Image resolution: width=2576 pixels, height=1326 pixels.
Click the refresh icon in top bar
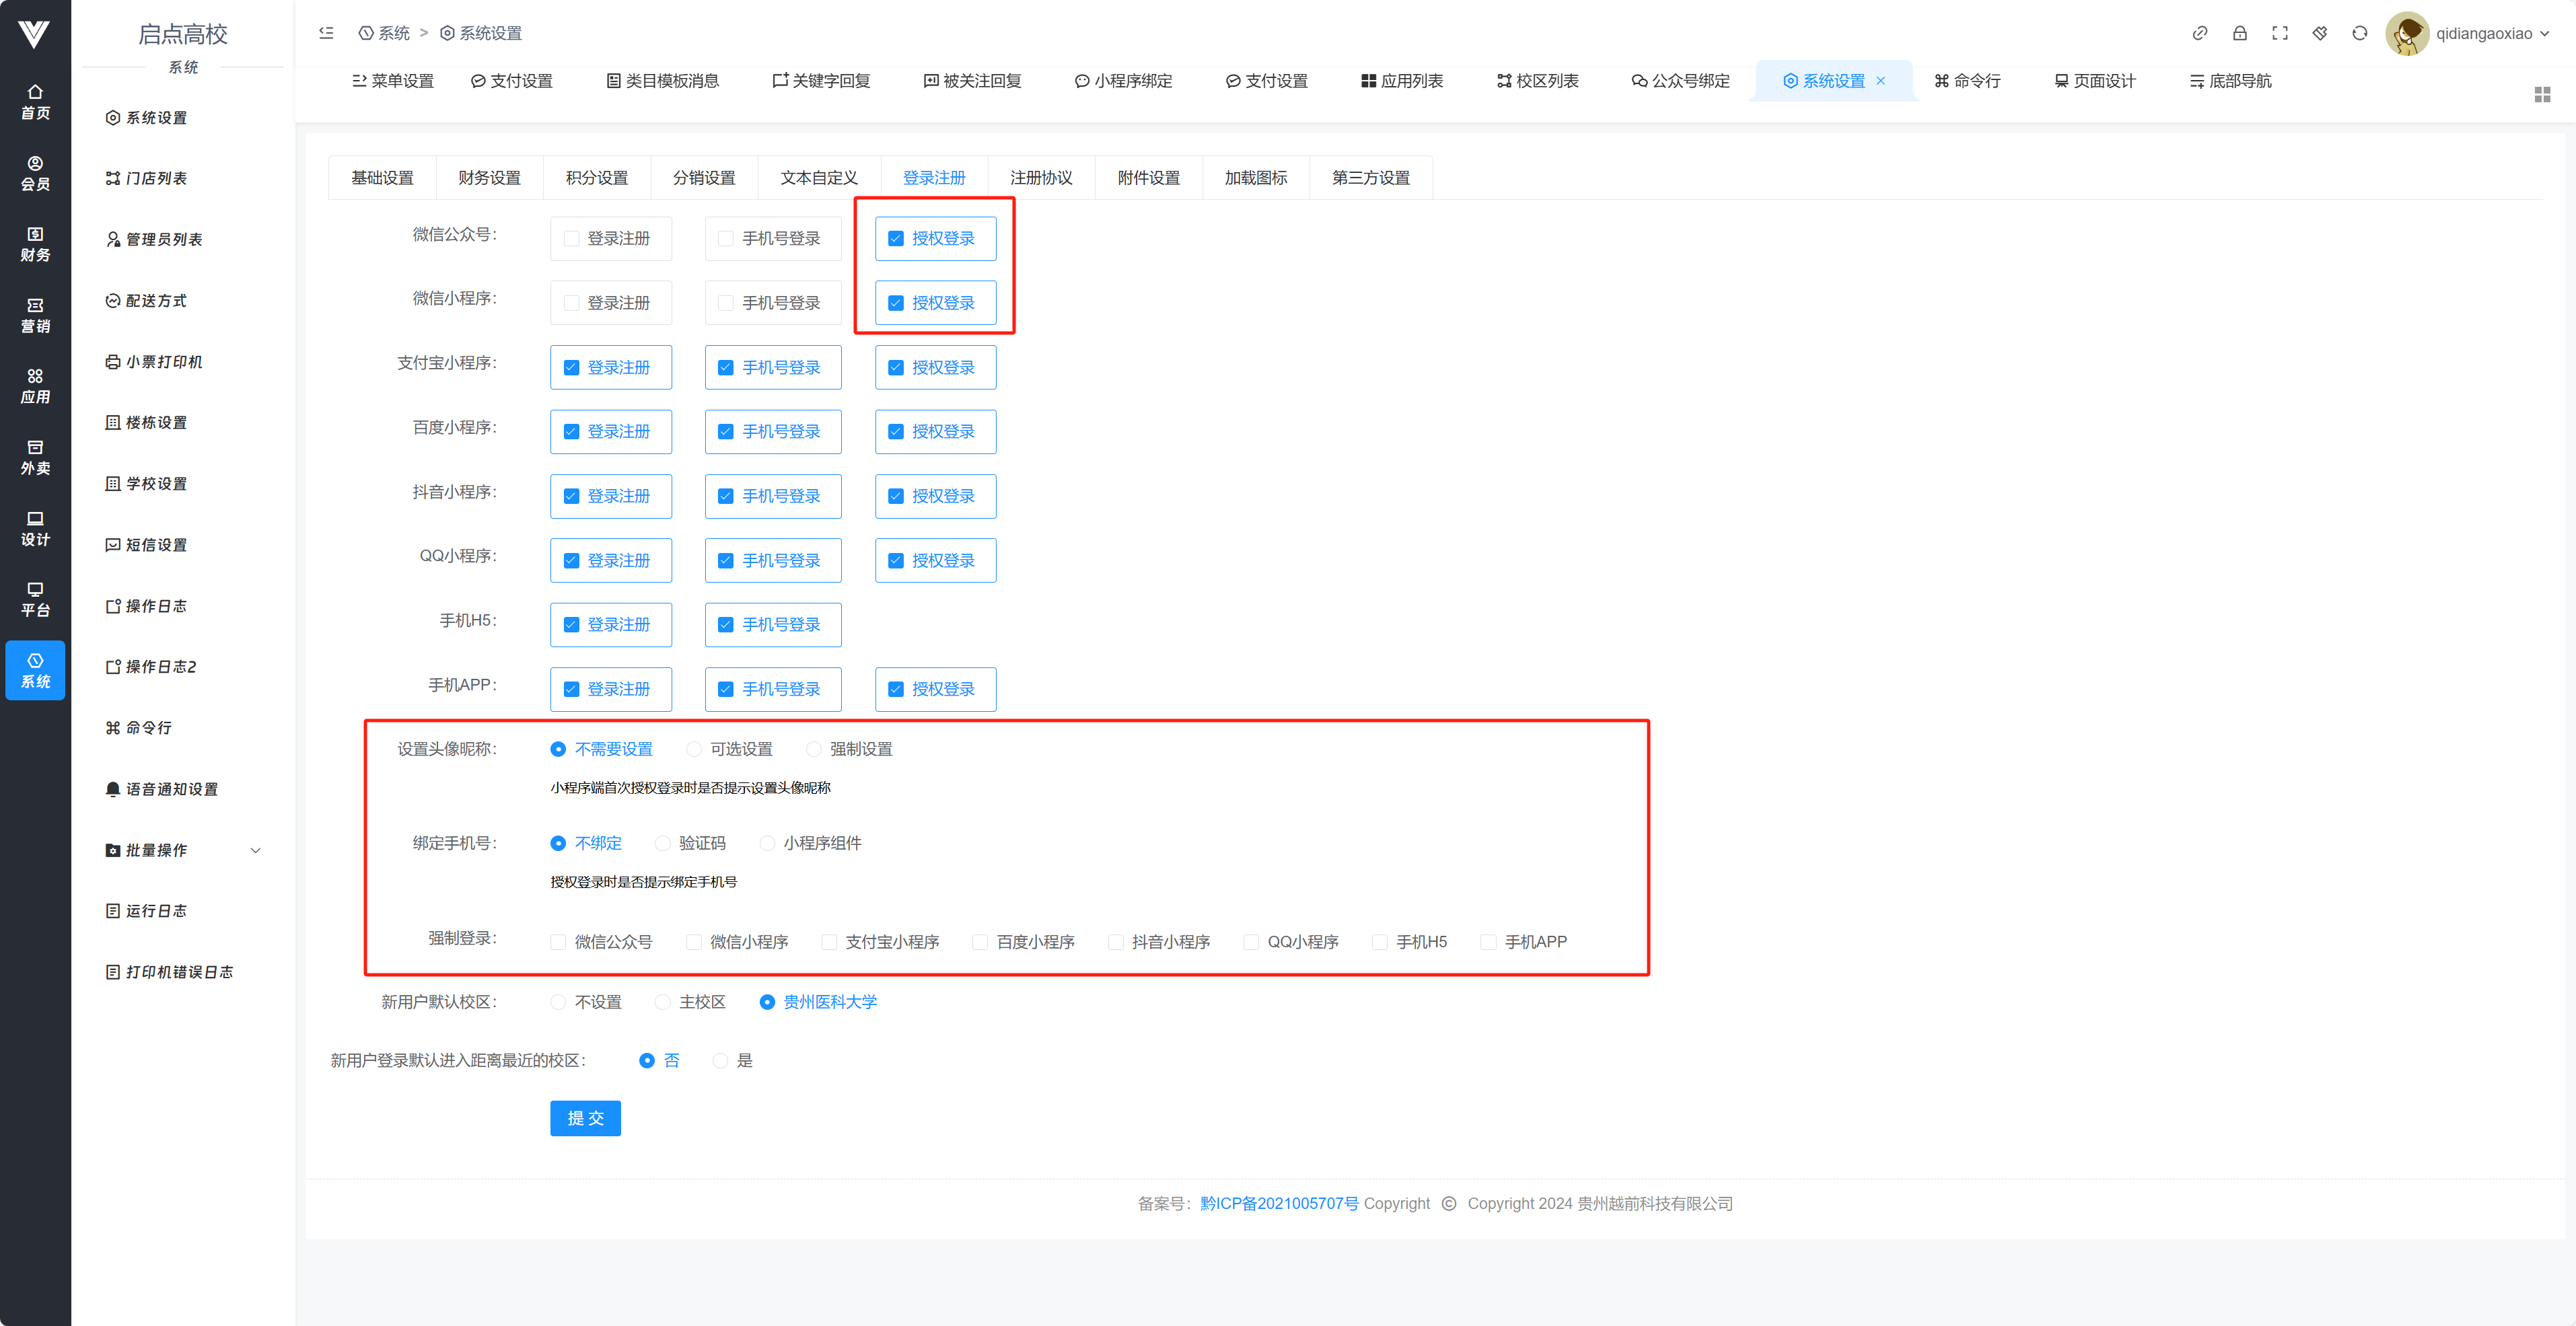(2359, 33)
